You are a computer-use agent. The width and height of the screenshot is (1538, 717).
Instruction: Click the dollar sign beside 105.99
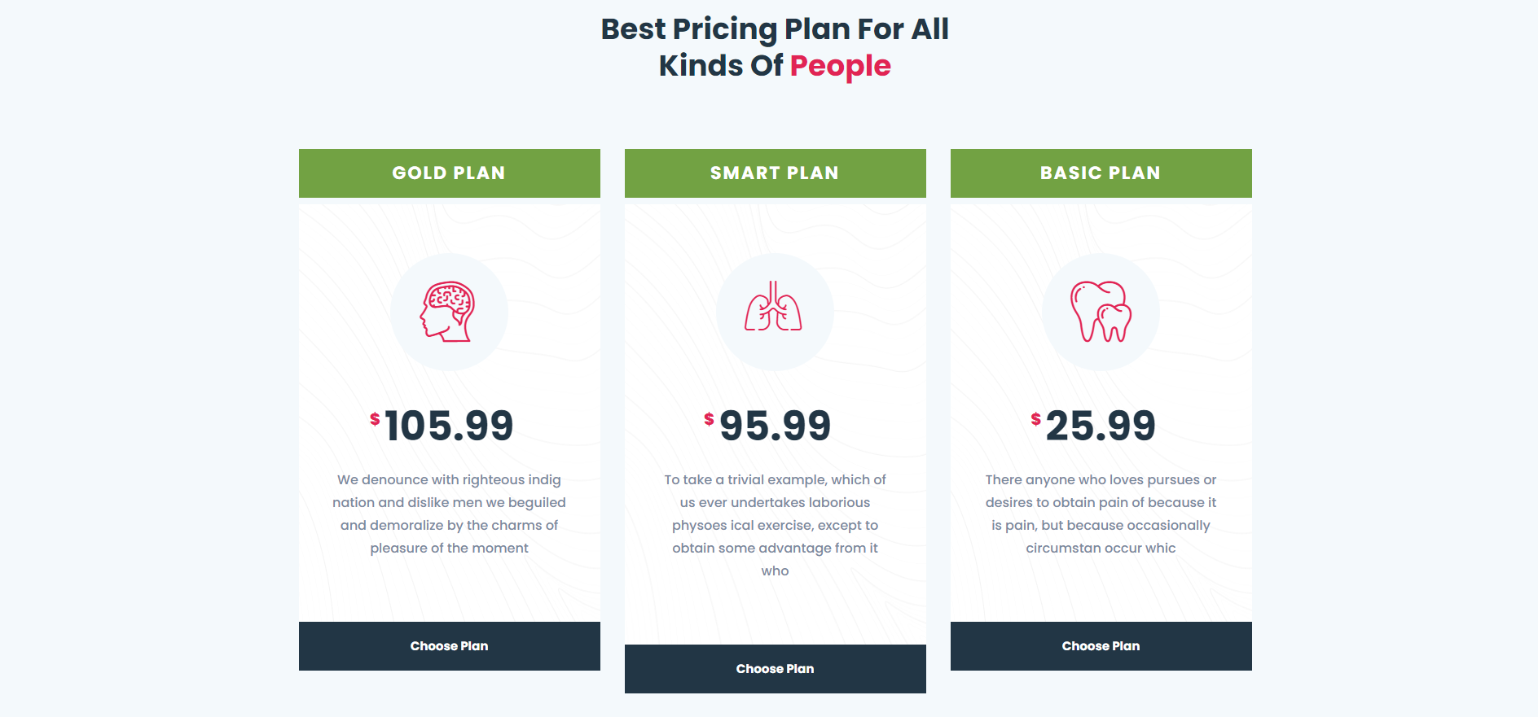[x=375, y=419]
